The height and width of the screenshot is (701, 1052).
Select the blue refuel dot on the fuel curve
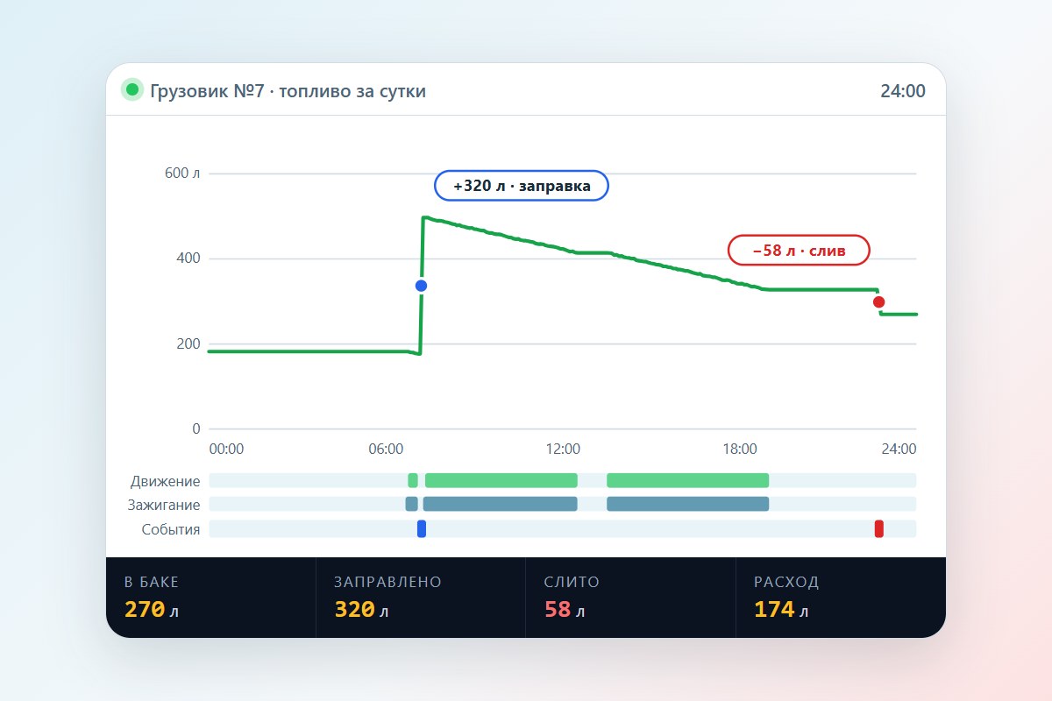(421, 286)
